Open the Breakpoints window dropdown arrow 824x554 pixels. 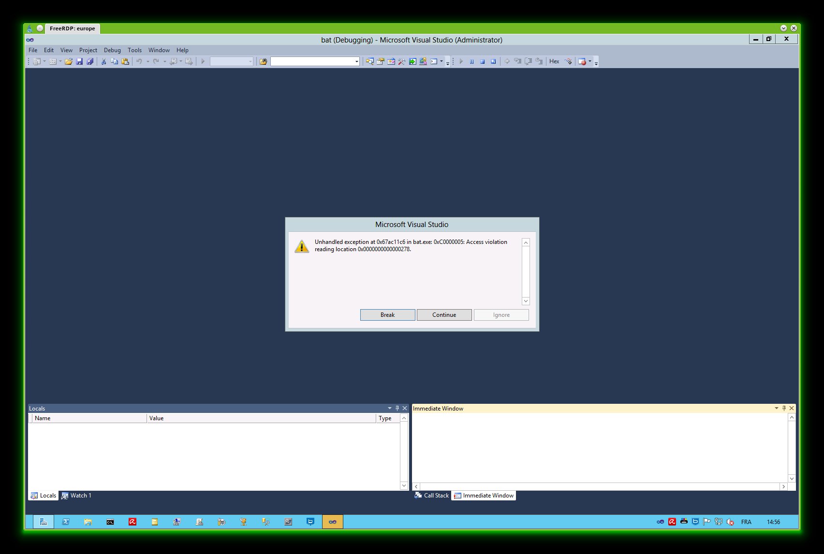point(590,61)
